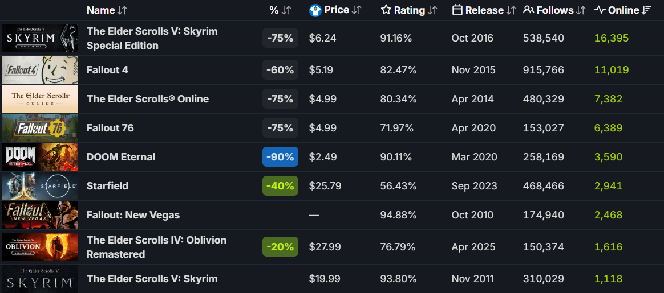Click the people icon in Follows header

click(x=529, y=10)
